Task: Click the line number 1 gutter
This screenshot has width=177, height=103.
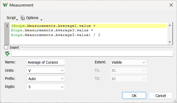Action: coord(7,26)
